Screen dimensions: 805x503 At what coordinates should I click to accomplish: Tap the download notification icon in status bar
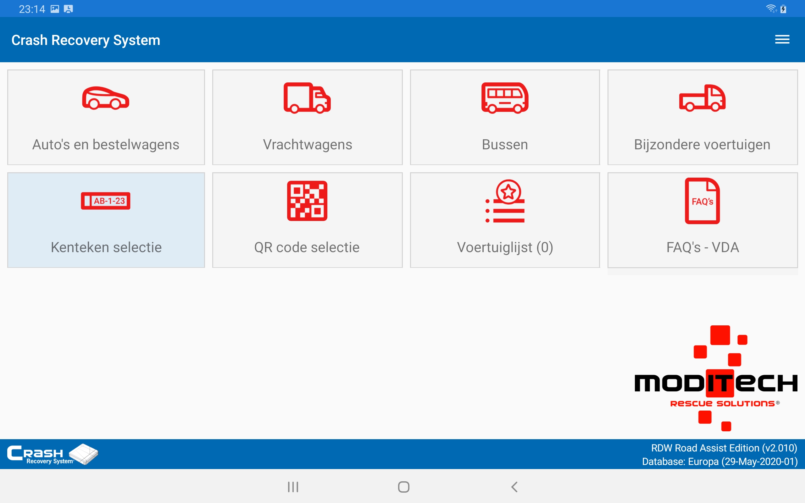pyautogui.click(x=68, y=9)
